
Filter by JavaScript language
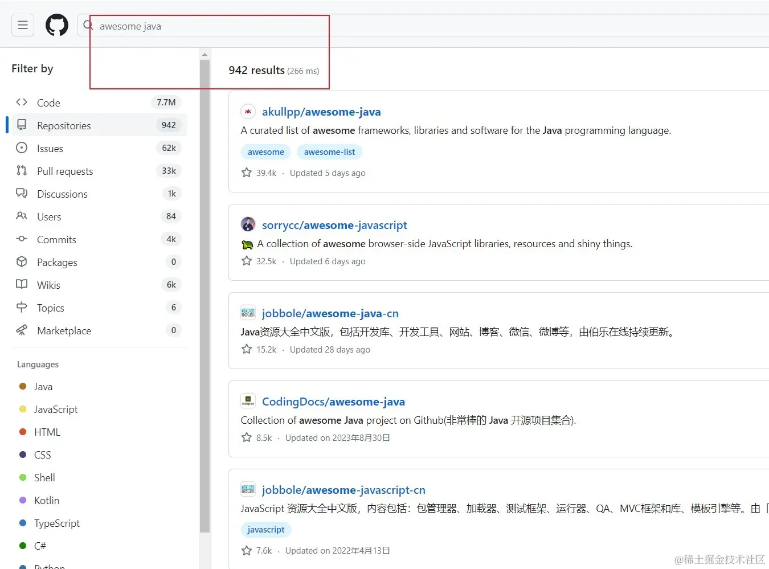(x=56, y=410)
